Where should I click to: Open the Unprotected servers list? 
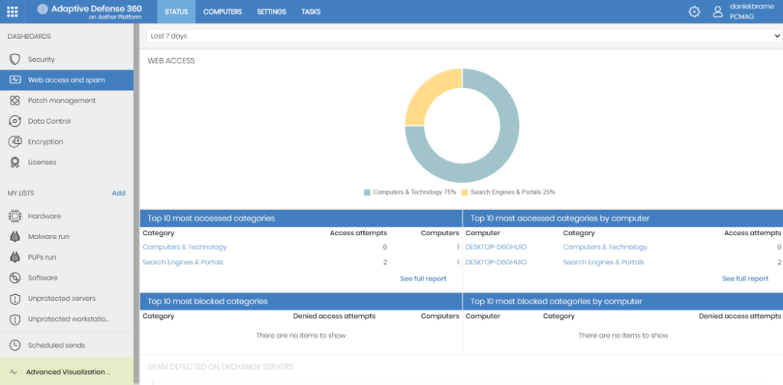pyautogui.click(x=67, y=299)
